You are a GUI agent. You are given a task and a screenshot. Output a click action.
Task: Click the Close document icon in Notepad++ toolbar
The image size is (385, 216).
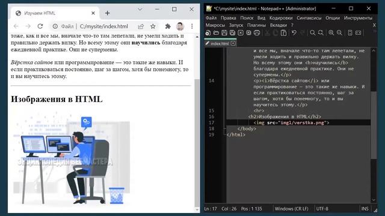(x=241, y=33)
